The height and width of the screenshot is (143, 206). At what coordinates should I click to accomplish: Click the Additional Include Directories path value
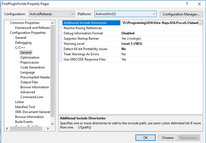(159, 23)
